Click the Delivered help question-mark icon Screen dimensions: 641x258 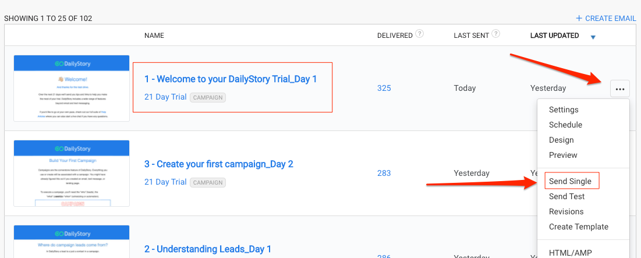click(x=419, y=34)
